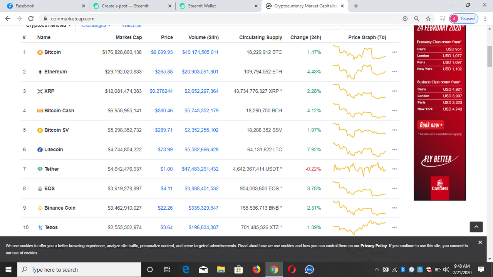Click the Book now ad button
Image resolution: width=493 pixels, height=277 pixels.
(x=431, y=125)
